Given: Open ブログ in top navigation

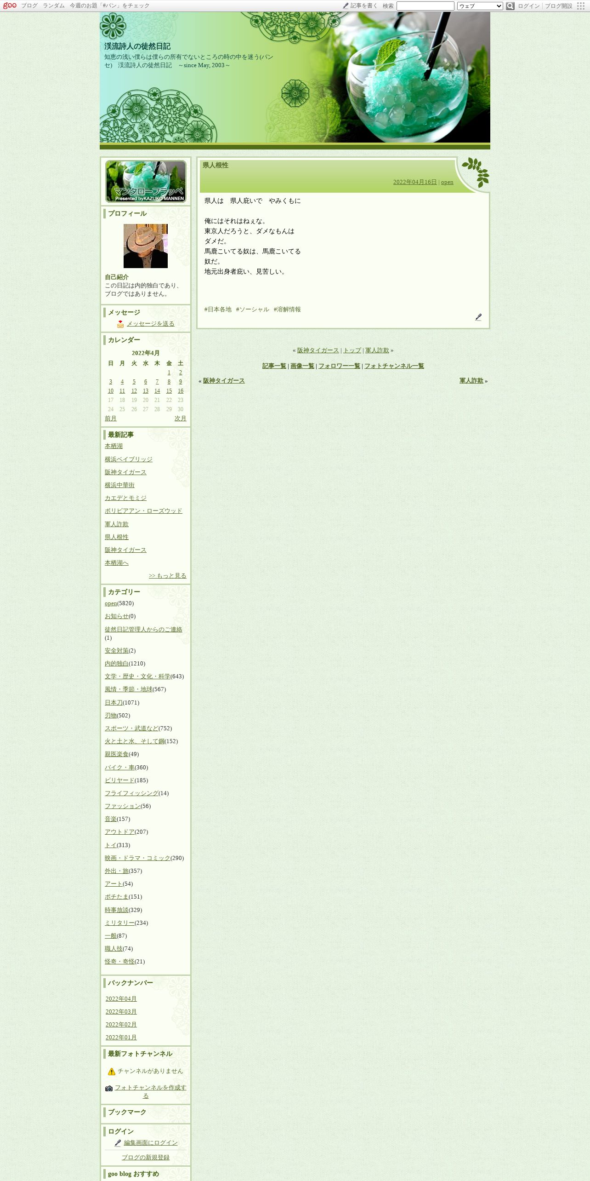Looking at the screenshot, I should (29, 6).
